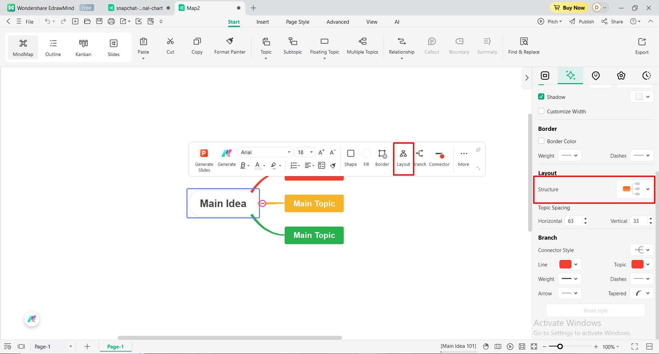Switch to Outline view

click(53, 47)
